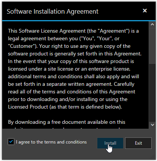Click the license text scrollbar thumb
157x161 pixels.
tap(152, 46)
